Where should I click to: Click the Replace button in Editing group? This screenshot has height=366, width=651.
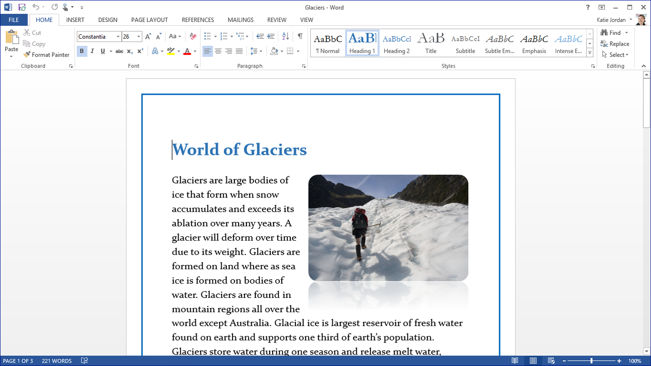point(615,44)
